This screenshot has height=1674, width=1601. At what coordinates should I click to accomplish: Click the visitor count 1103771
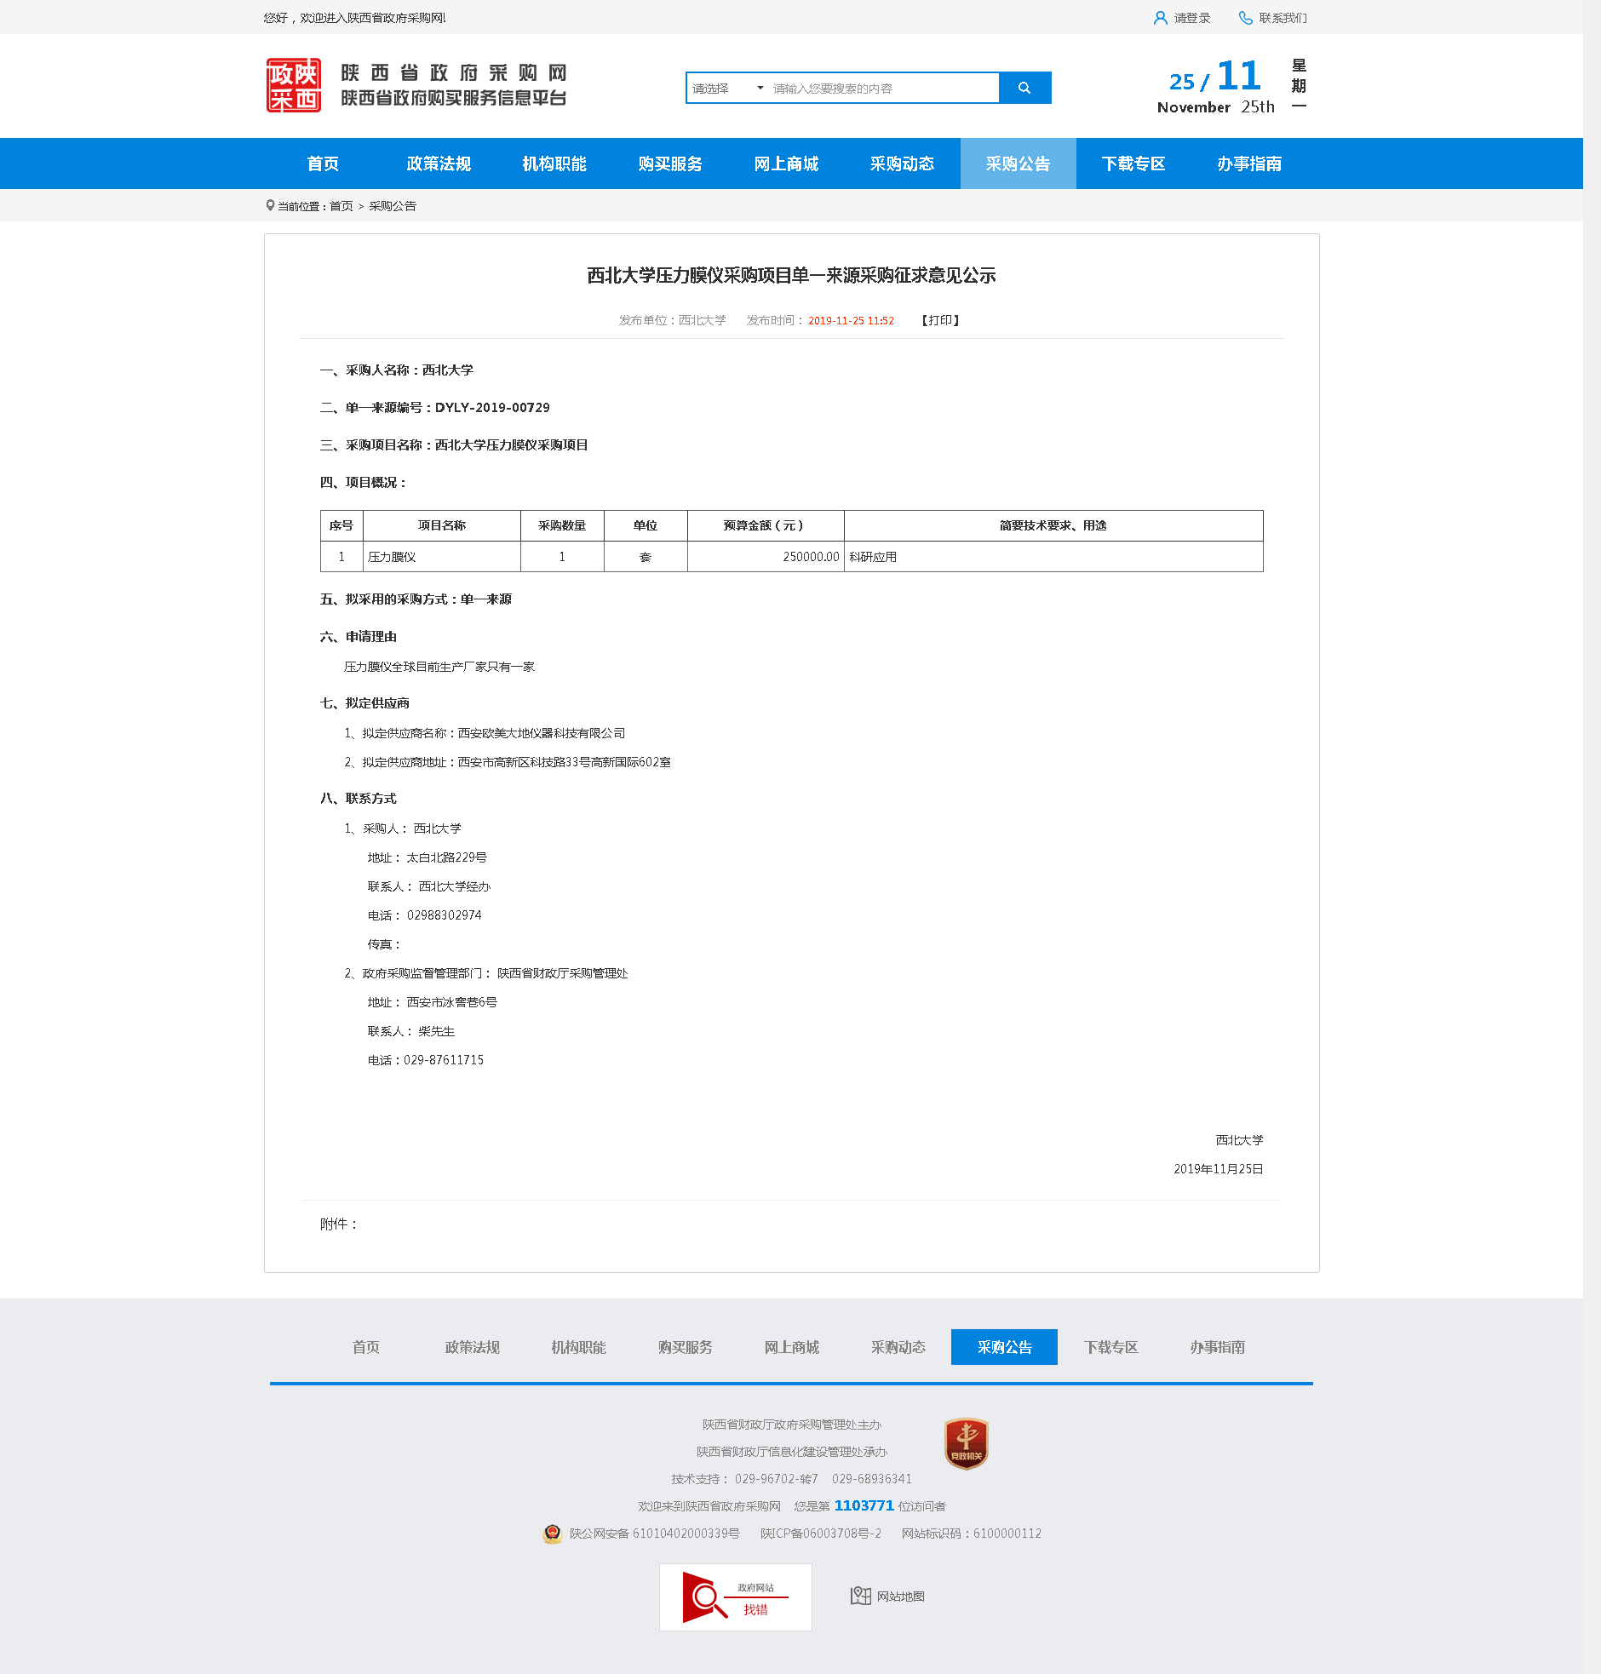point(864,1506)
